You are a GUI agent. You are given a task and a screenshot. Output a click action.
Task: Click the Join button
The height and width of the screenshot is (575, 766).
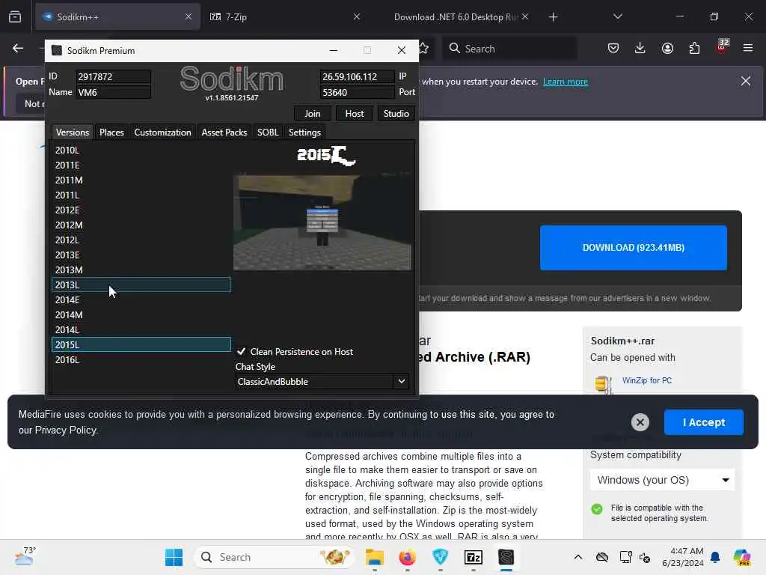click(x=313, y=114)
